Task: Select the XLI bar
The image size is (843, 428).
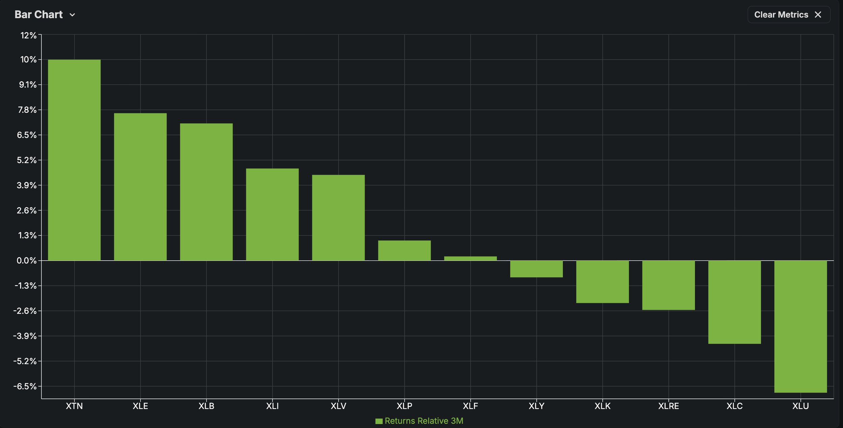Action: click(272, 215)
